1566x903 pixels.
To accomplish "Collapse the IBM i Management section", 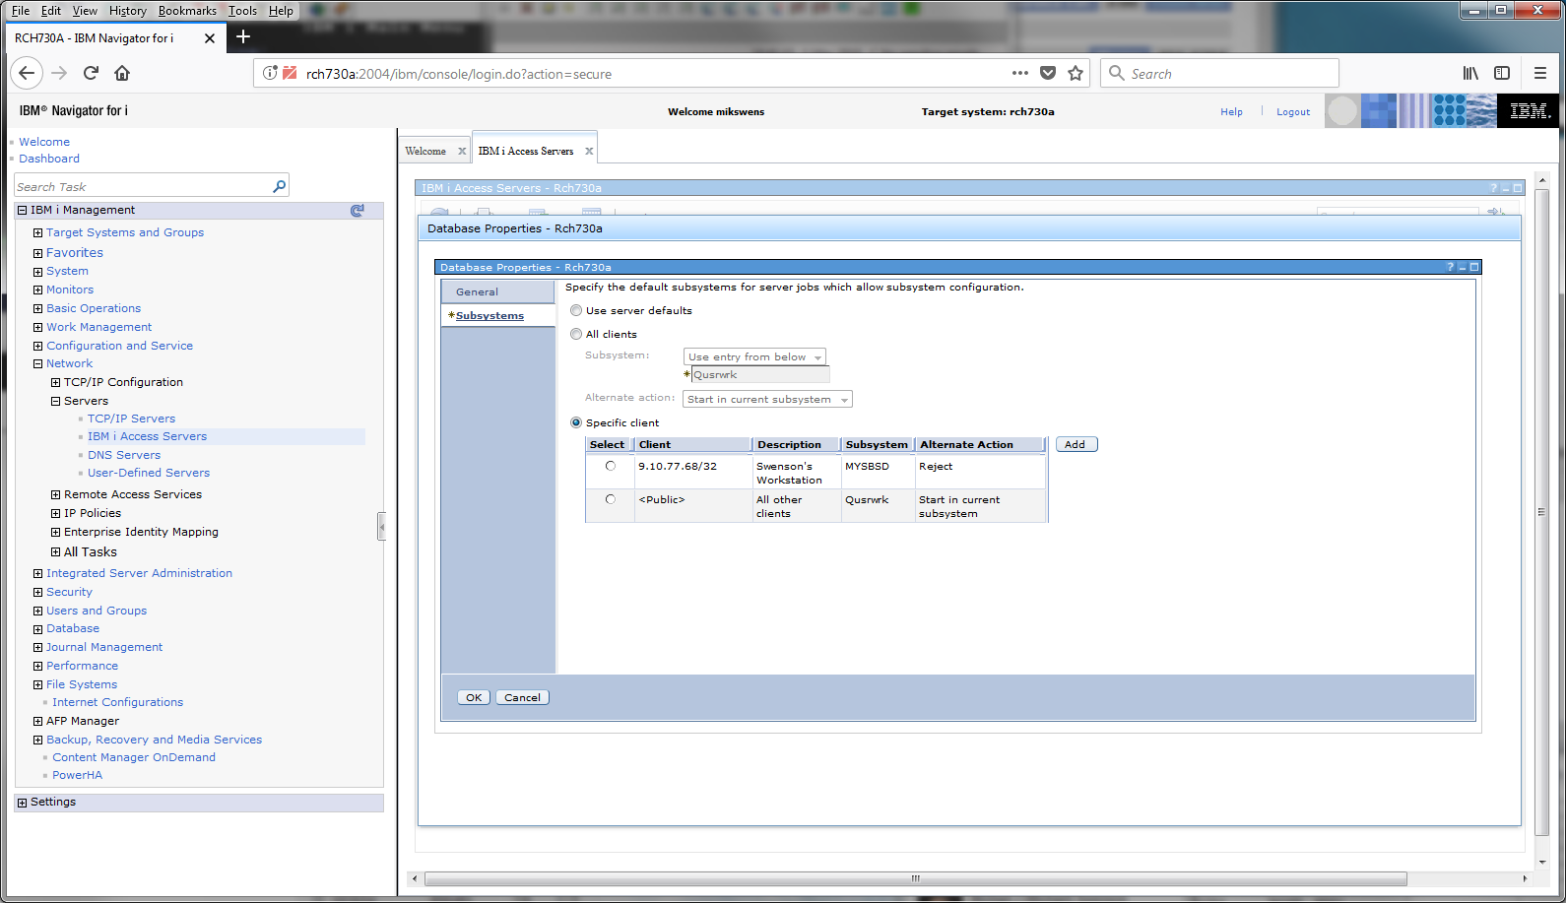I will click(x=22, y=210).
